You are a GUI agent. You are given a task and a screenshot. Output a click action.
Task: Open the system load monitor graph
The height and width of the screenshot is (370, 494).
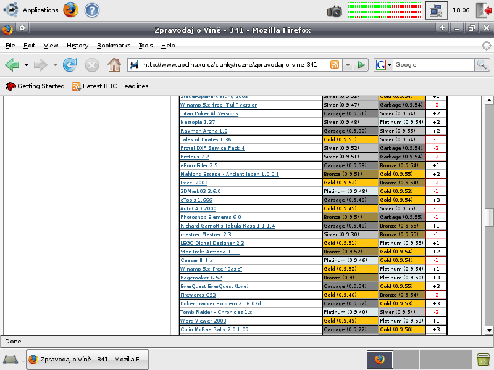(x=384, y=10)
